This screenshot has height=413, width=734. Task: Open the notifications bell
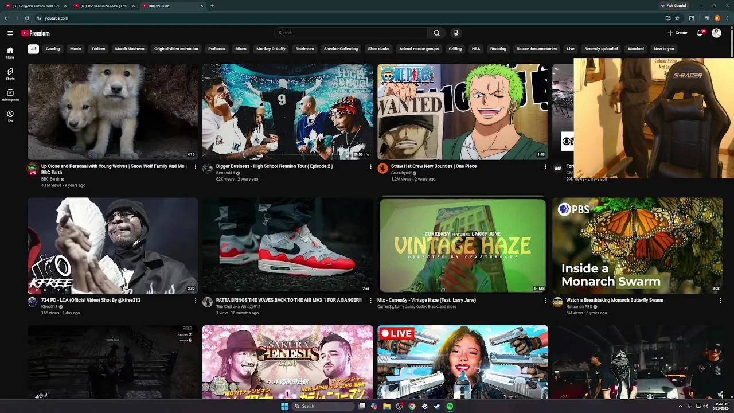(700, 33)
